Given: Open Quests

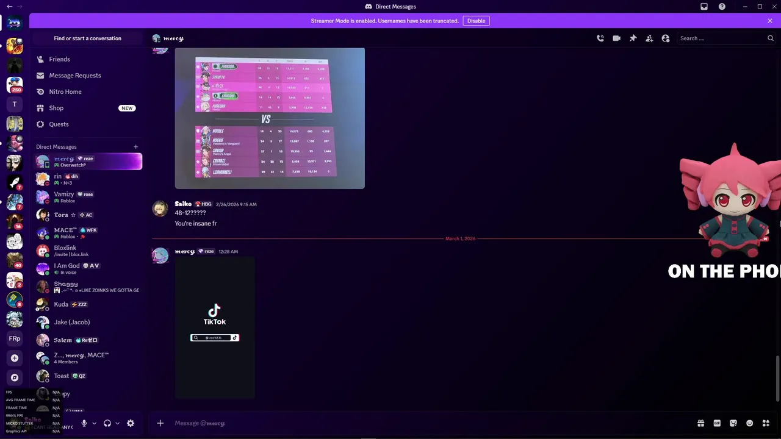Looking at the screenshot, I should coord(88,124).
